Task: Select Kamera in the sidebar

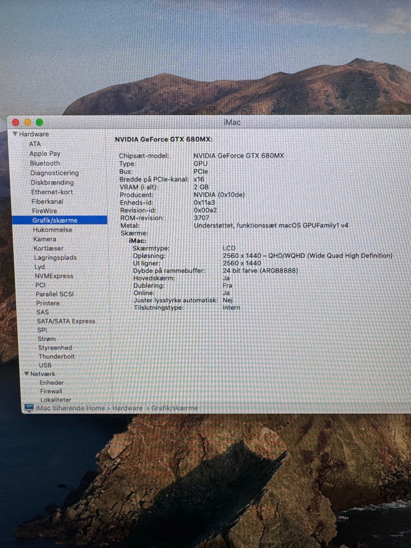Action: [x=45, y=239]
